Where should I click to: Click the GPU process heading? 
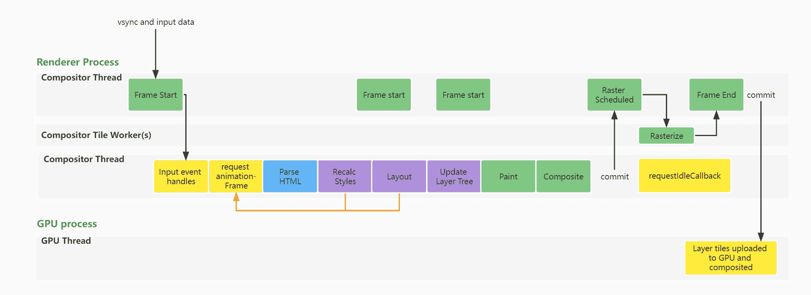67,224
